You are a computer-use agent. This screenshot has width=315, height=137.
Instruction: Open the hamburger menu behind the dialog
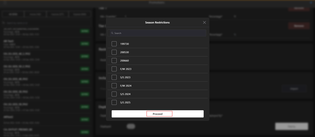pyautogui.click(x=5, y=2)
